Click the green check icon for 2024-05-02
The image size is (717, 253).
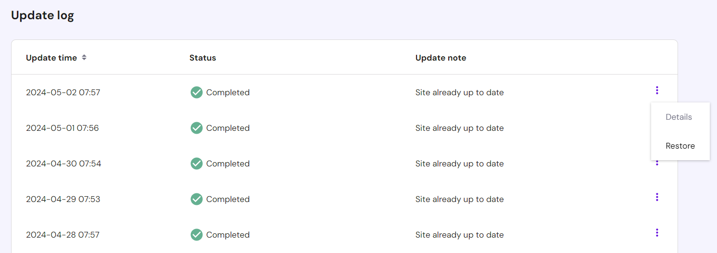click(196, 92)
